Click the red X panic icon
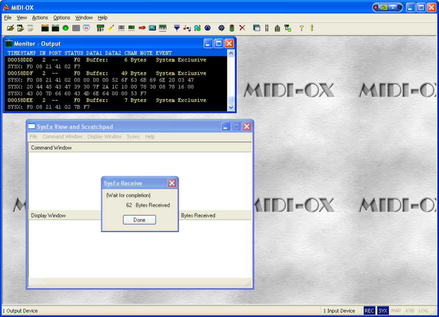Viewport: 439px width, 317px height. [242, 28]
